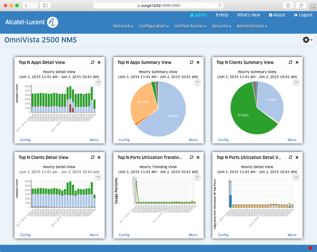Close the Top N Ports Utilization Detail widget
Image resolution: width=317 pixels, height=252 pixels.
(x=297, y=157)
